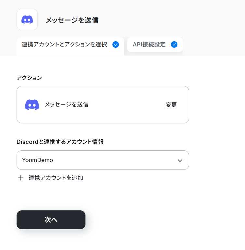Expand the YoomDemo dropdown chevron

click(x=180, y=161)
